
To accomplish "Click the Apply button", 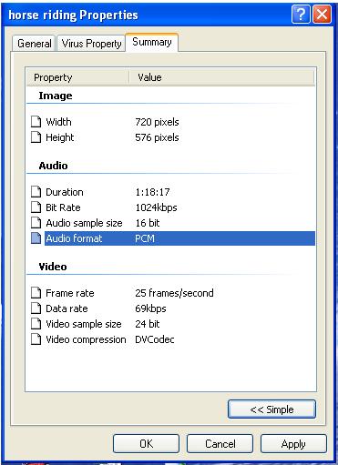I will click(293, 444).
